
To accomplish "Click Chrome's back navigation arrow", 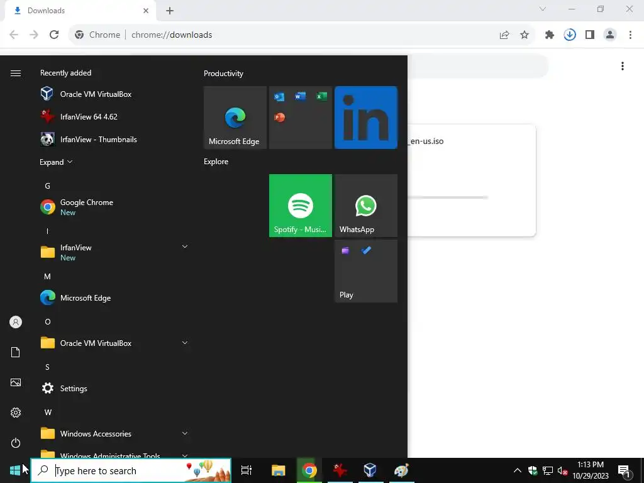I will coord(14,35).
